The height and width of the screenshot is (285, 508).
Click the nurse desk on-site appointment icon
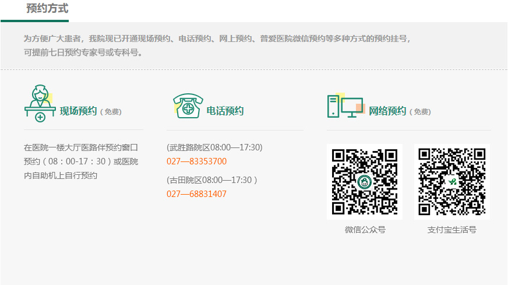(40, 103)
